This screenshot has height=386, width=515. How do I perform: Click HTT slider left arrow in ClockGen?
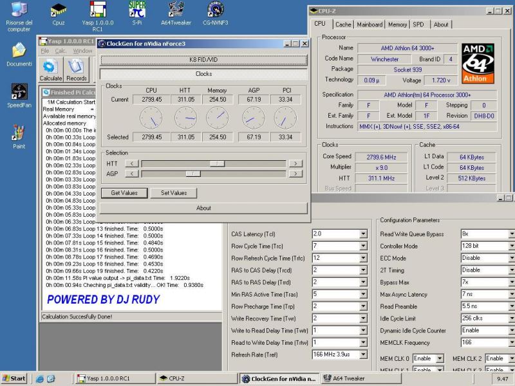click(132, 163)
